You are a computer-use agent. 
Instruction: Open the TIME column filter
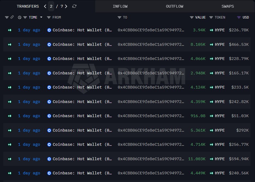(x=25, y=17)
